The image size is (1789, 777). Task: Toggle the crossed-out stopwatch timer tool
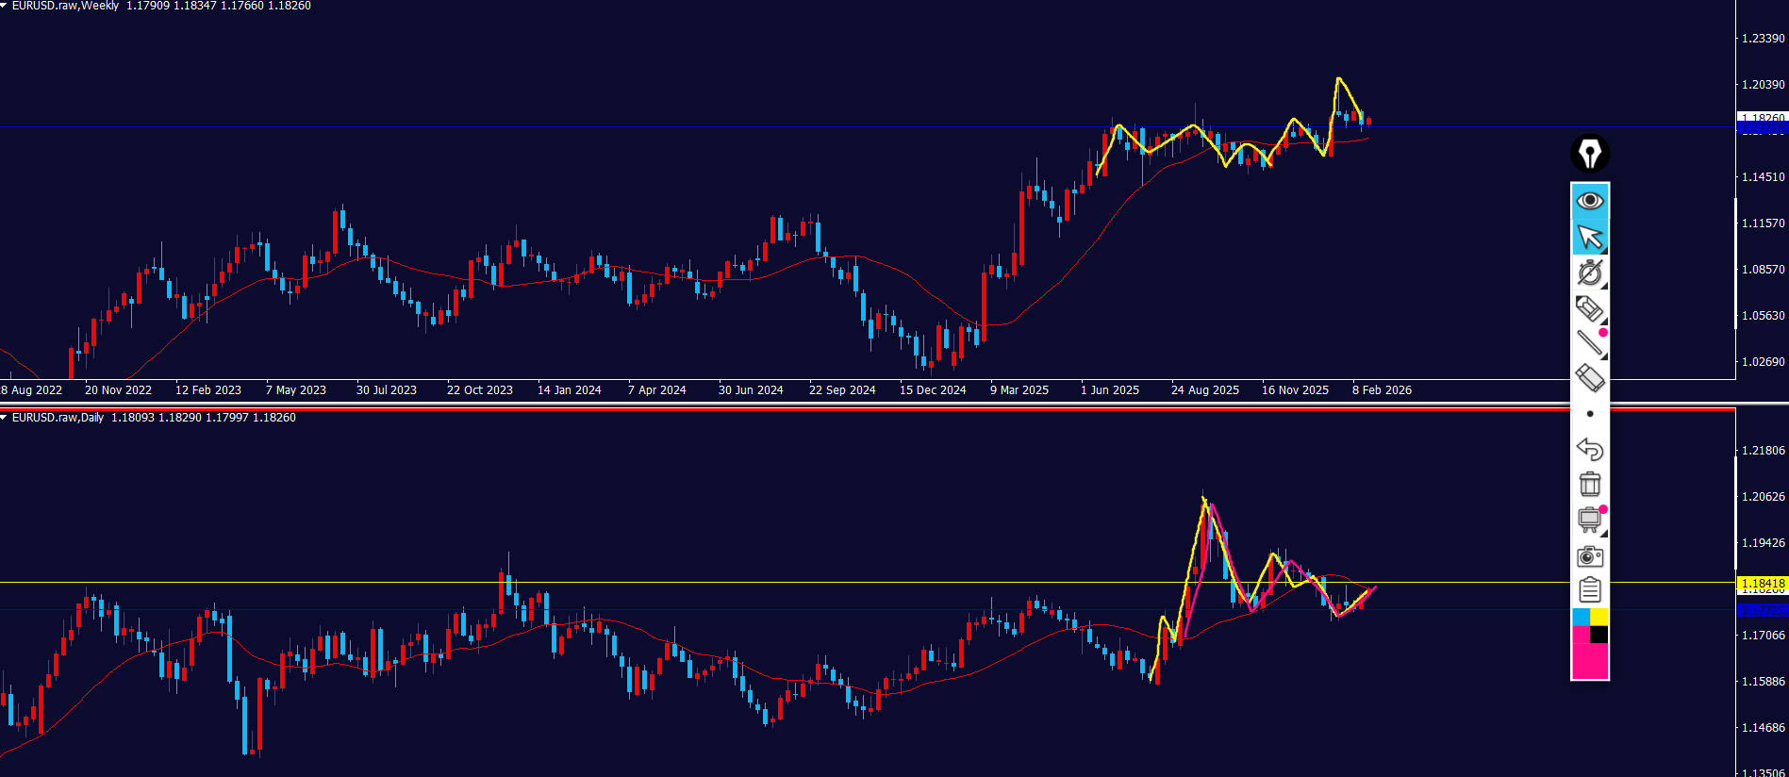click(1589, 273)
